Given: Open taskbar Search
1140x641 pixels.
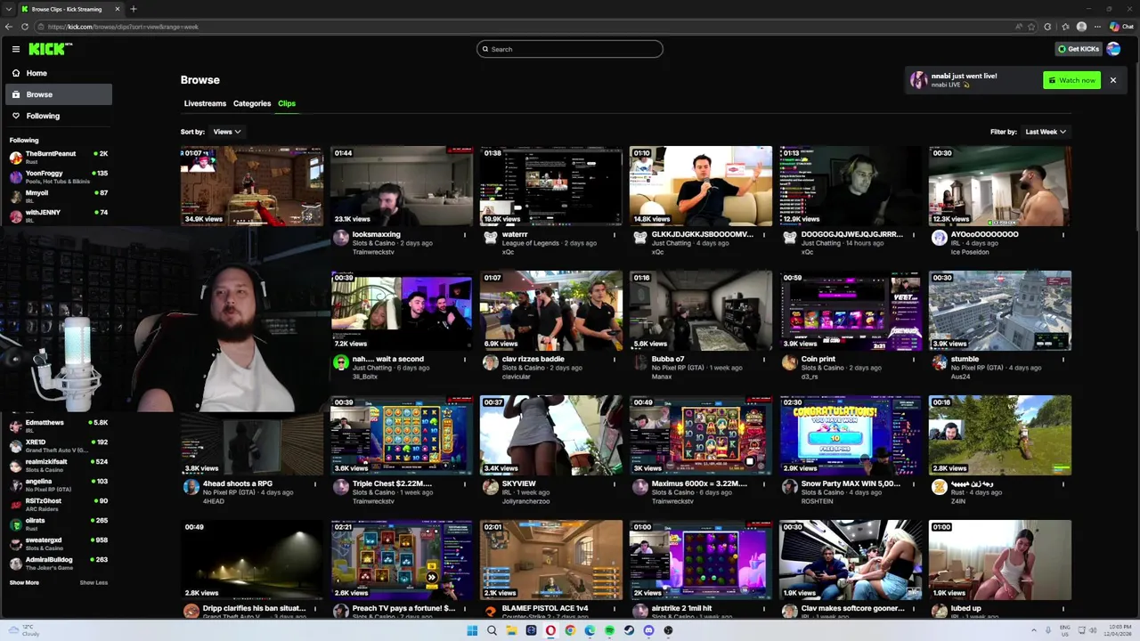Looking at the screenshot, I should pyautogui.click(x=492, y=630).
